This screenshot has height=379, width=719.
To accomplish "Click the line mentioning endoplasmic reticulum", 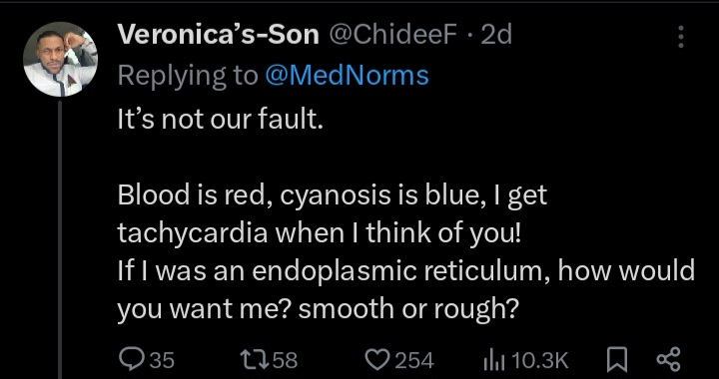I will click(x=405, y=271).
